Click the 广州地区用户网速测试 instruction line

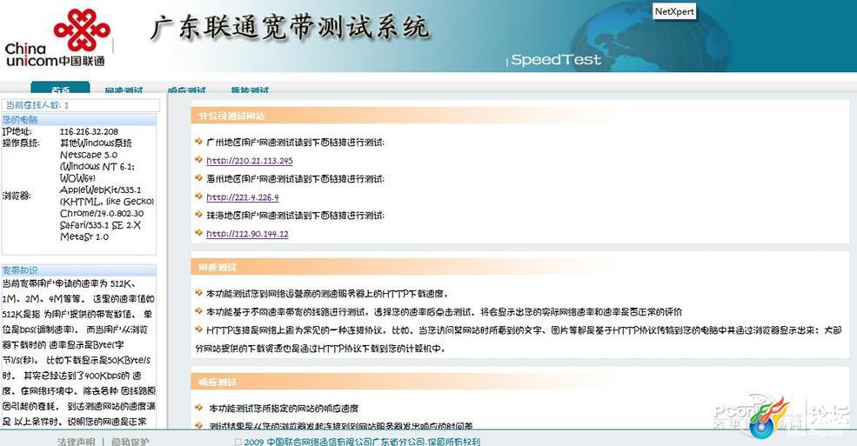click(295, 143)
